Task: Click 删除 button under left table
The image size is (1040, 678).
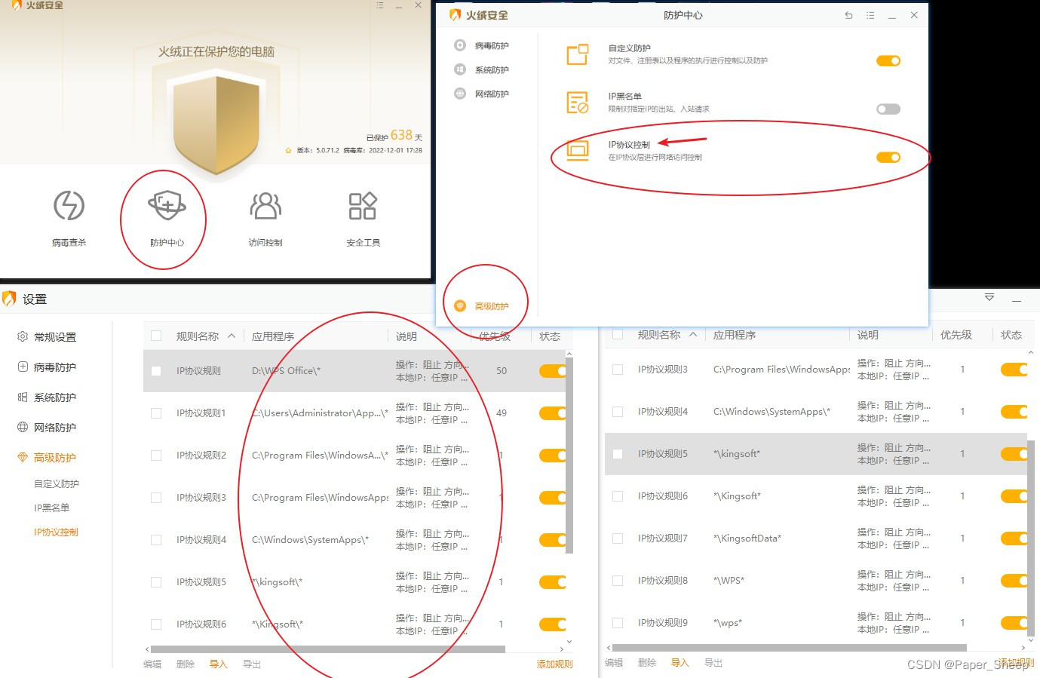Action: point(186,664)
